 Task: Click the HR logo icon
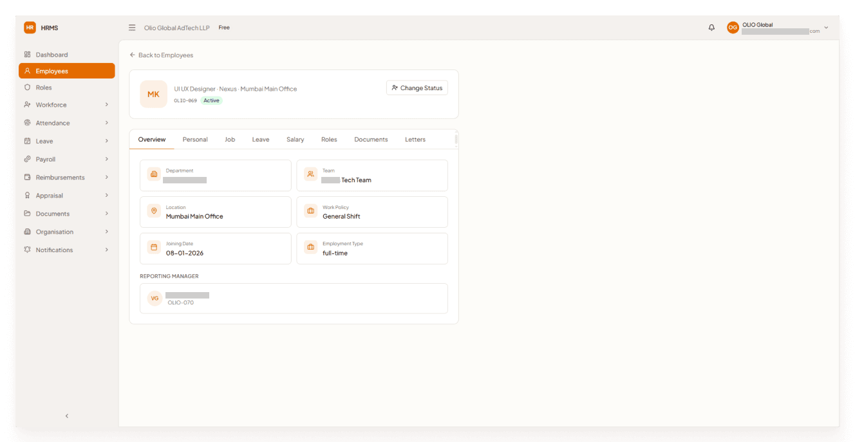30,28
